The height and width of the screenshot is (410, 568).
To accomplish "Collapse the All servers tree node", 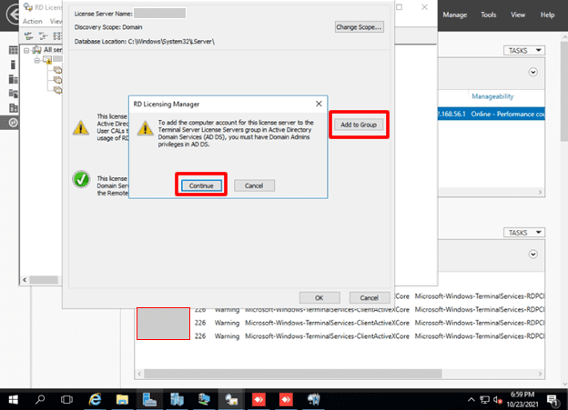I will (x=26, y=50).
